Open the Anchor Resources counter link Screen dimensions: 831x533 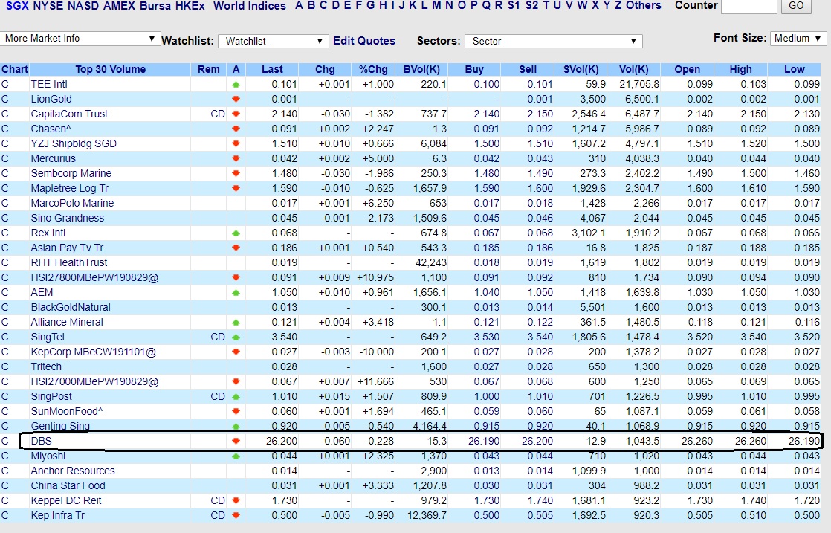(x=73, y=471)
